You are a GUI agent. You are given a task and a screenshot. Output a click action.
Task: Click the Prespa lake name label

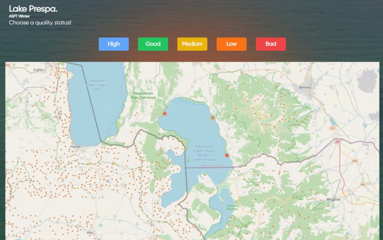pos(204,153)
